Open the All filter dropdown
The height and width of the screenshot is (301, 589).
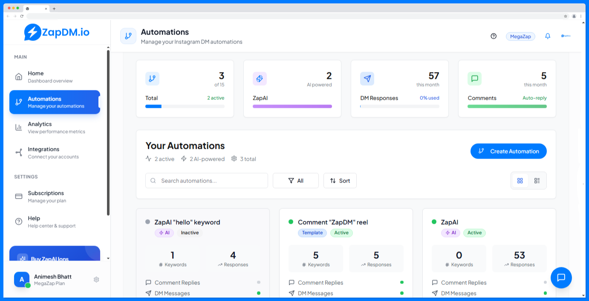pos(296,181)
